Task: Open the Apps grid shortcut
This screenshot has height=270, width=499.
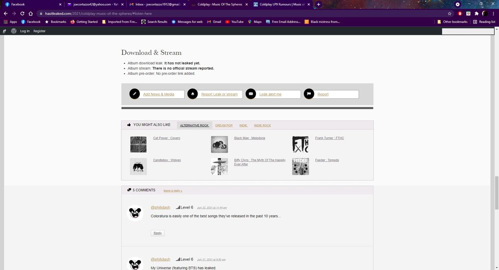Action: [x=11, y=21]
